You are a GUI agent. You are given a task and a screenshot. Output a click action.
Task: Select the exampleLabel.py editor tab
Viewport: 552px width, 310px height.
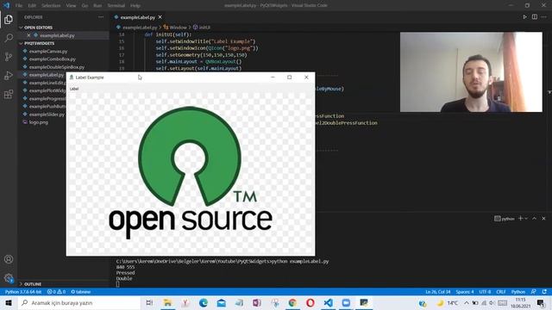tap(138, 17)
